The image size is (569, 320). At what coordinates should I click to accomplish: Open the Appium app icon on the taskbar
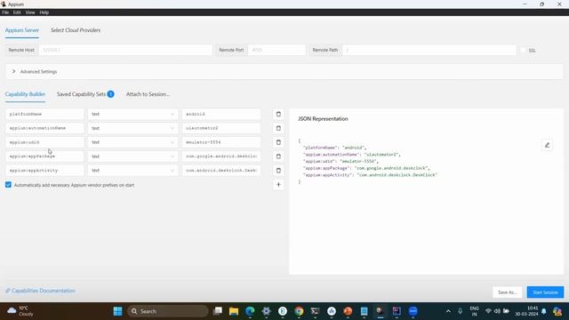380,311
